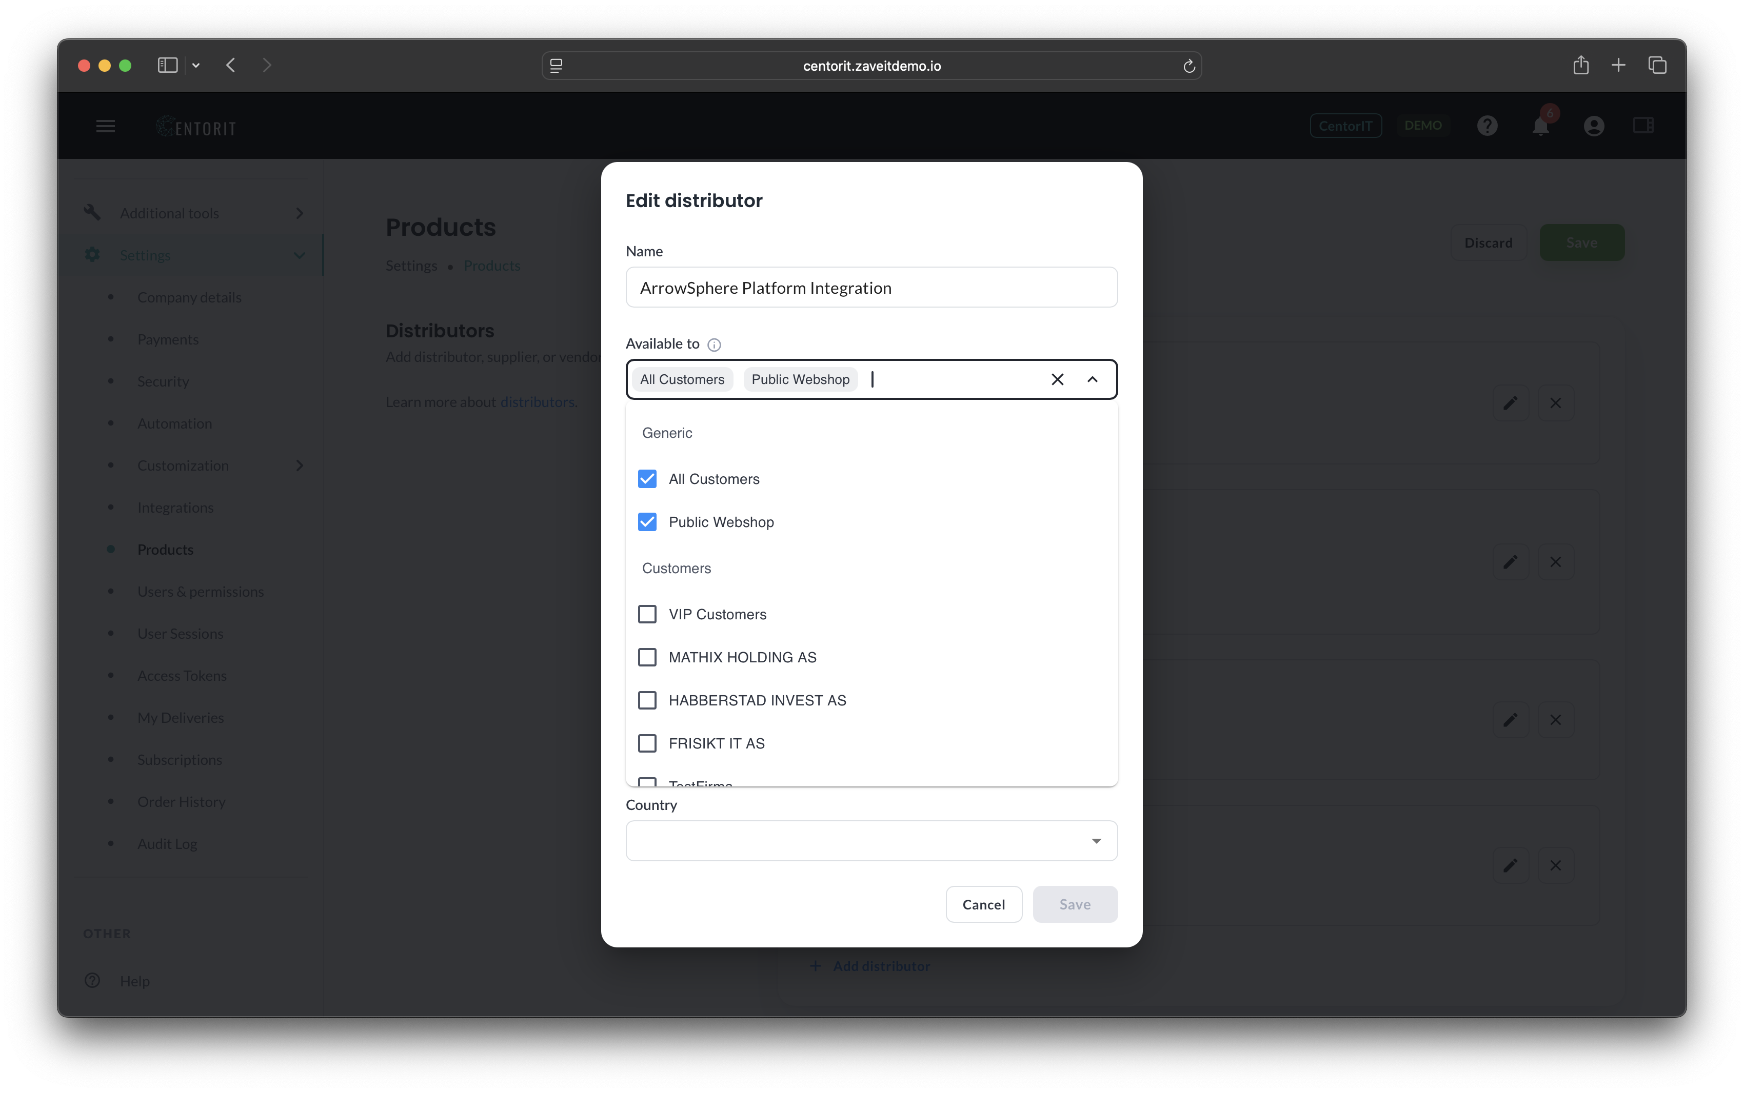Screen dimensions: 1744x1093
Task: Click the Cancel button in dialog
Action: 983,904
